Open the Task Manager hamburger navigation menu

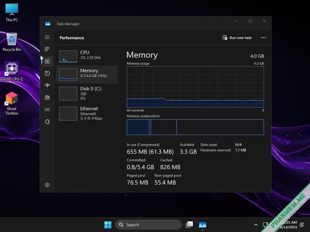(x=47, y=37)
